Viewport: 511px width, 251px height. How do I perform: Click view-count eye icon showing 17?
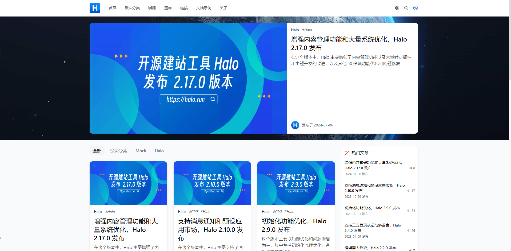[409, 191]
